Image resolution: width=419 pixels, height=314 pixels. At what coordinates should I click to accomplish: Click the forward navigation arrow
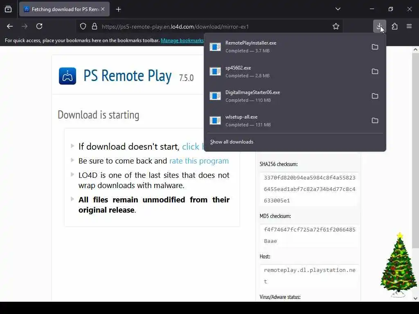[25, 26]
